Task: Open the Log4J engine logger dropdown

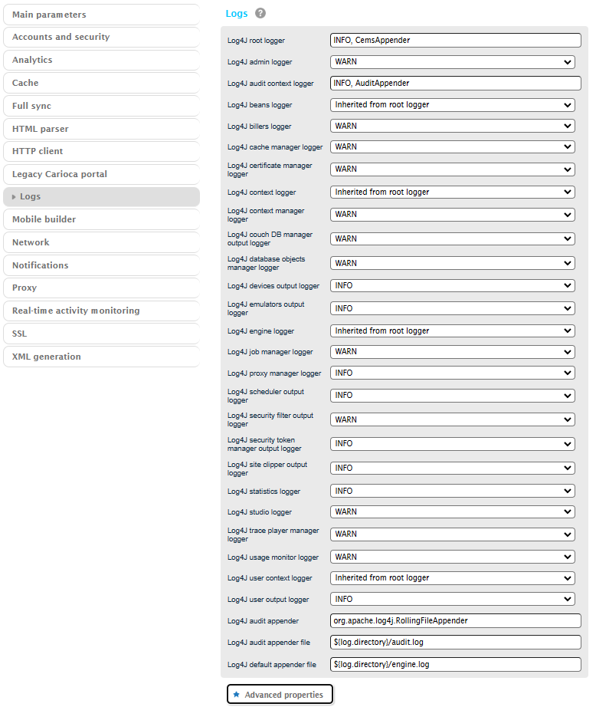Action: [x=453, y=331]
